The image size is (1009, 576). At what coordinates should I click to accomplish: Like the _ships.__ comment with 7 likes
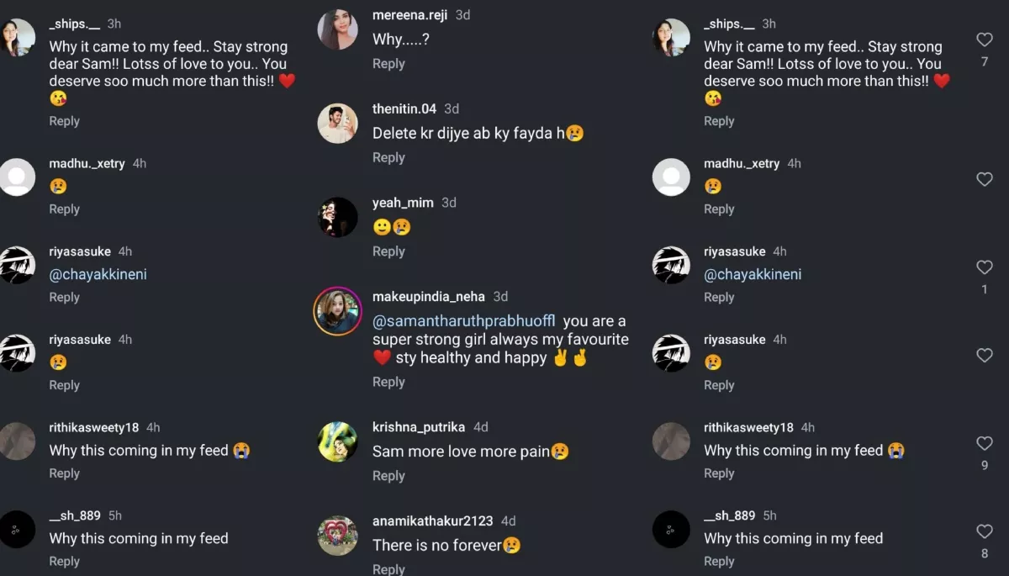tap(985, 40)
